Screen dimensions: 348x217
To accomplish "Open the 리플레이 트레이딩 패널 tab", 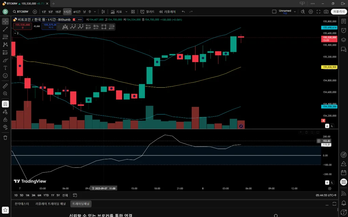I will click(x=51, y=204).
